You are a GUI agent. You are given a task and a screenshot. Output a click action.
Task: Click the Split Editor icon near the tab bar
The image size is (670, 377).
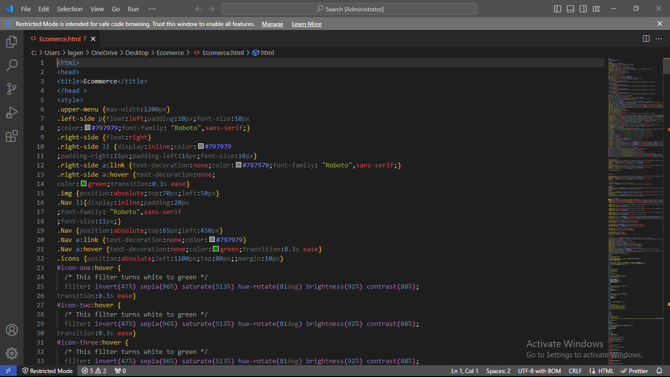pos(646,38)
